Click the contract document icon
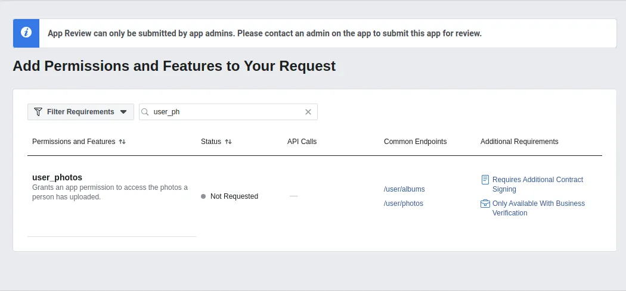Viewport: 626px width, 291px height. (x=485, y=180)
